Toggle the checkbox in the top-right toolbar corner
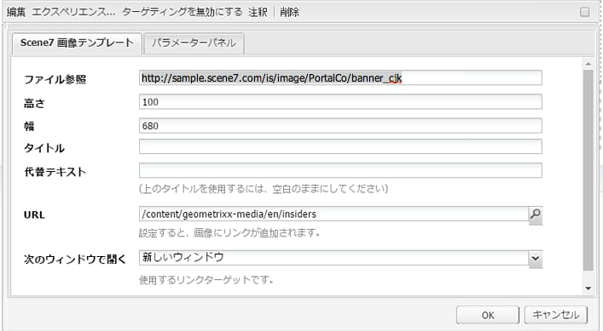This screenshot has height=331, width=603. 584,12
